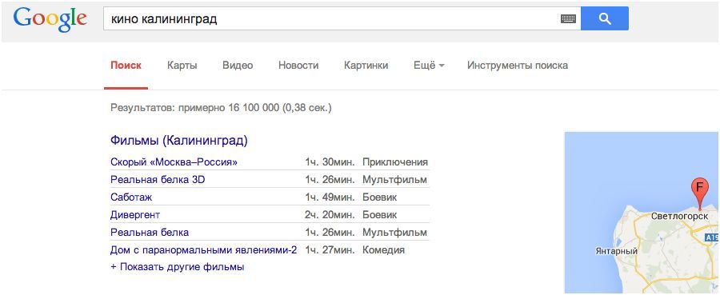720x295 pixels.
Task: Open the film Реальная белка 3D
Action: tap(158, 180)
